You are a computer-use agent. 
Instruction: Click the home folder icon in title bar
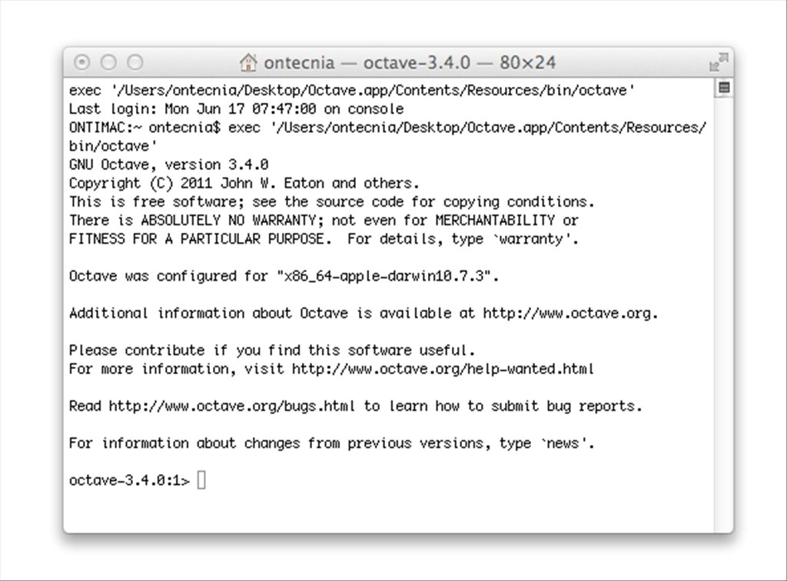tap(248, 62)
